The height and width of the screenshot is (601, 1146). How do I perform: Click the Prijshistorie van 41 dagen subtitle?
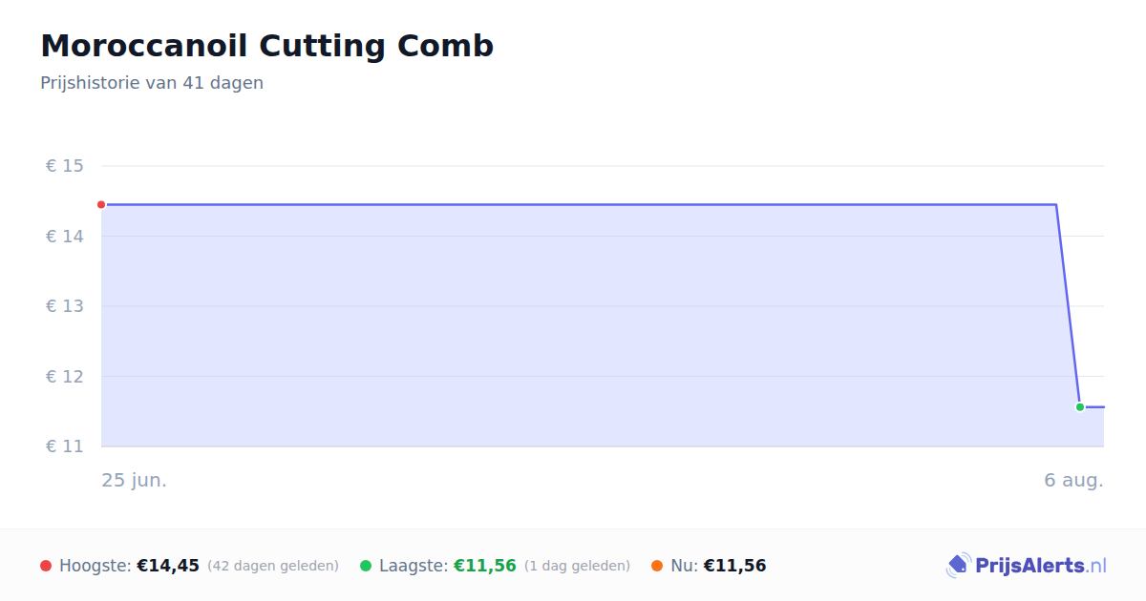tap(152, 83)
